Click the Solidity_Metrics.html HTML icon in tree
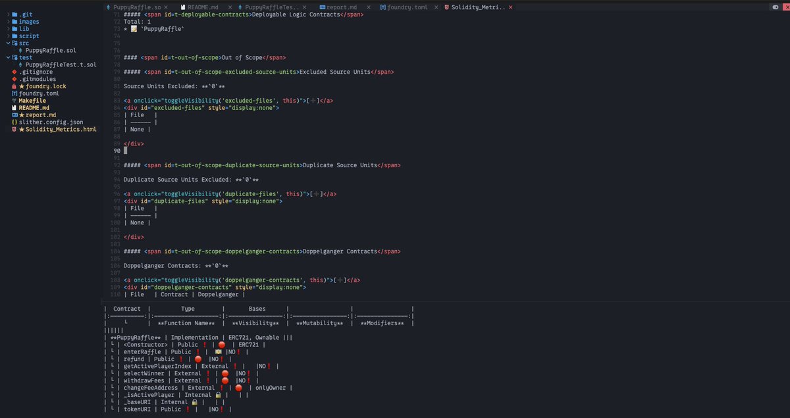The image size is (790, 418). tap(14, 130)
